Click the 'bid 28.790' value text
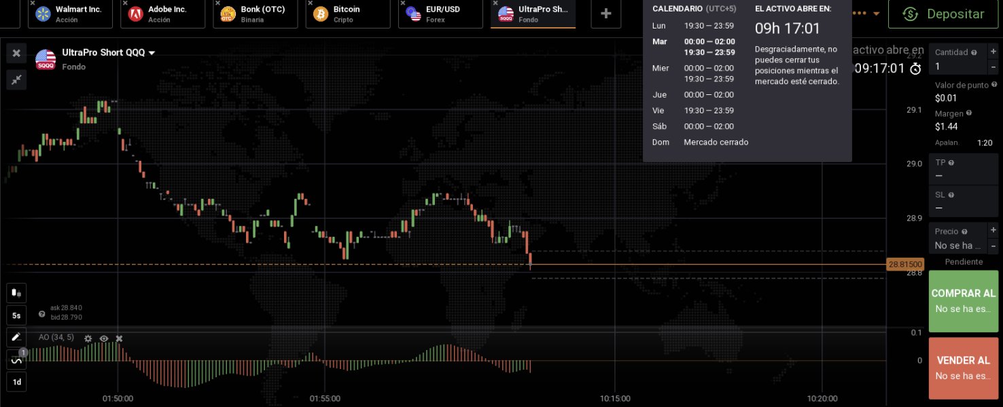Viewport: 1003px width, 407px height. point(66,317)
